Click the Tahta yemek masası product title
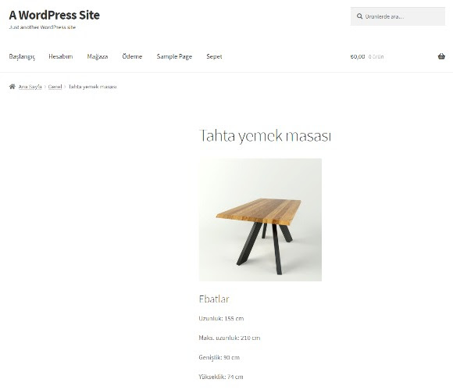Viewport: 453px width, 390px height. coord(265,135)
